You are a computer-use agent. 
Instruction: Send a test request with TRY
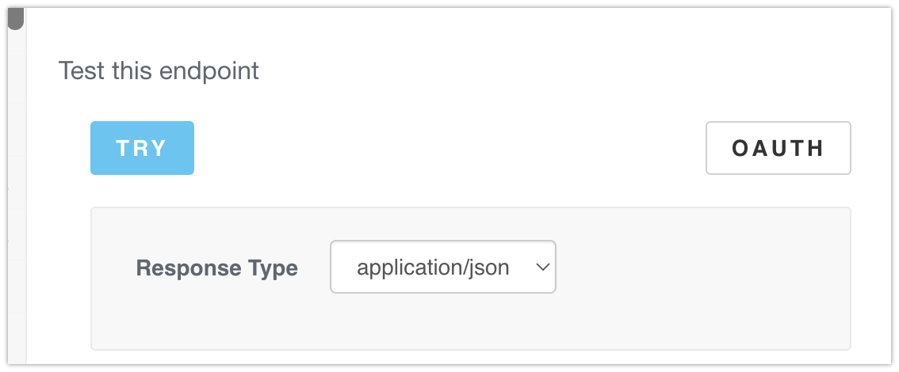tap(142, 148)
